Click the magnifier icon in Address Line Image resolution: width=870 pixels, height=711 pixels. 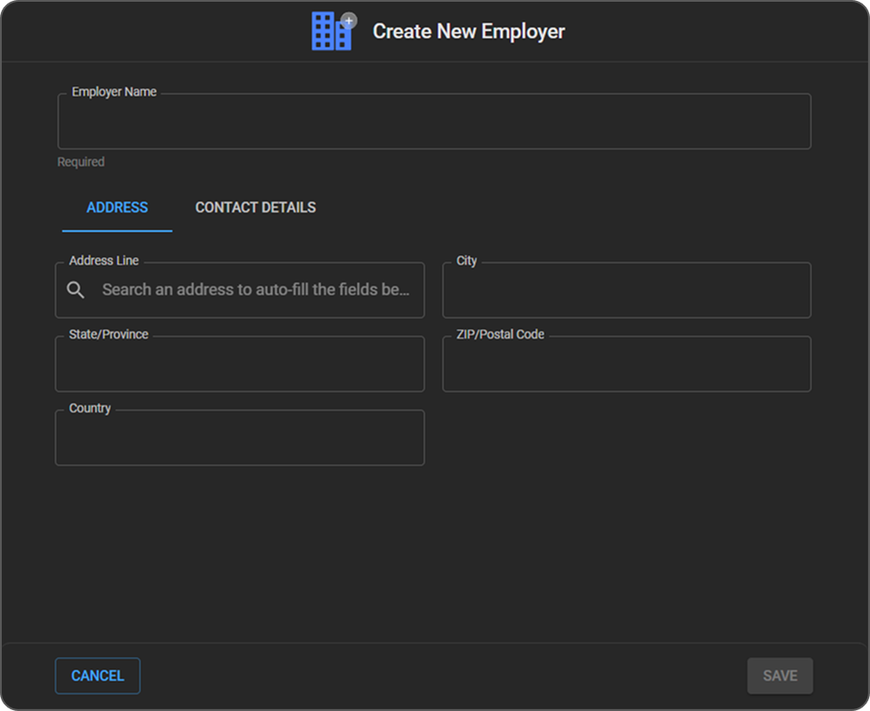[x=76, y=290]
